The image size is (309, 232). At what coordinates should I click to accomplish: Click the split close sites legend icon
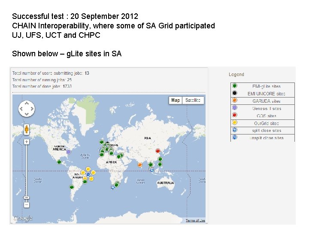[x=234, y=130]
